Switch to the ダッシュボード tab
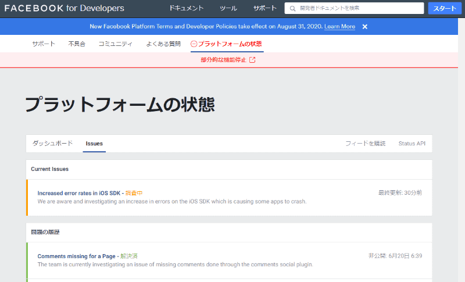The width and height of the screenshot is (465, 282). pos(52,144)
